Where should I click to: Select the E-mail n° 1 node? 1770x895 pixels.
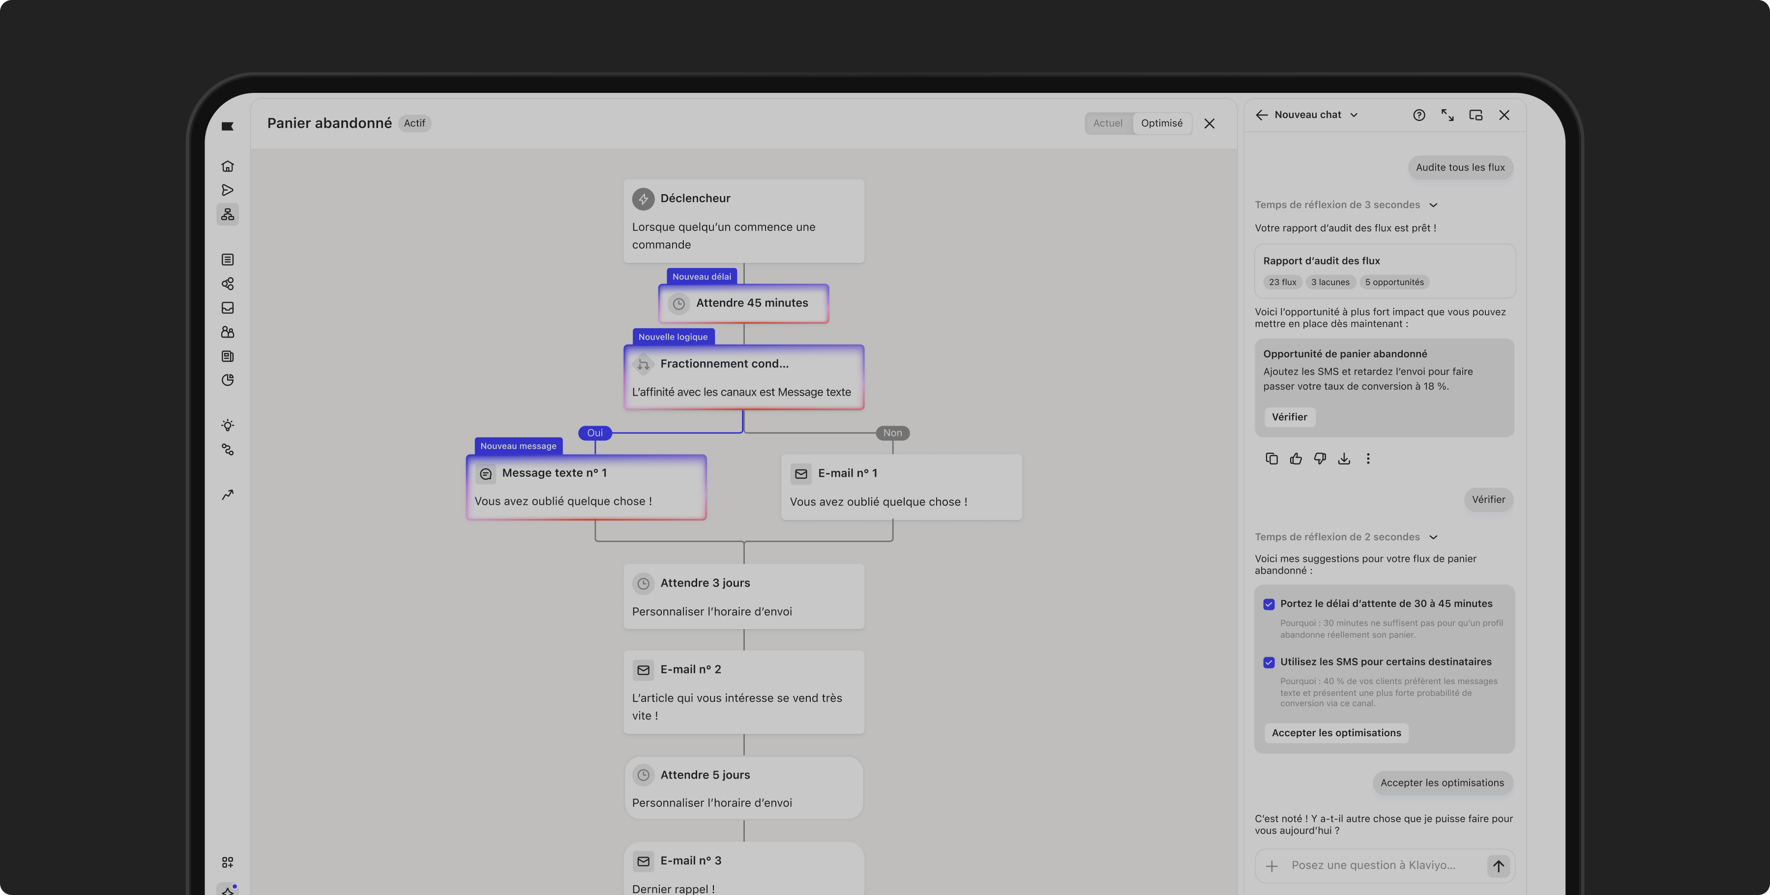tap(902, 487)
